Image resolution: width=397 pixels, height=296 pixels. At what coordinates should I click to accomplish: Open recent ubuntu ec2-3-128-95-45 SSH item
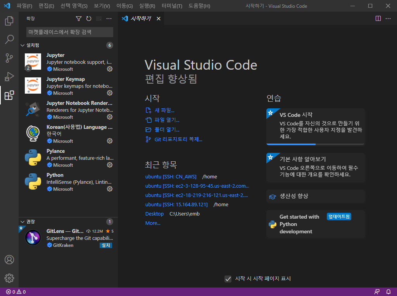197,186
